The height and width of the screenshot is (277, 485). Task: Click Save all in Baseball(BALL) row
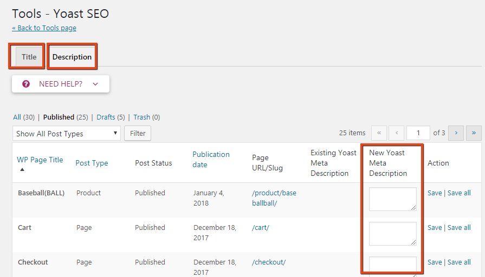click(459, 193)
